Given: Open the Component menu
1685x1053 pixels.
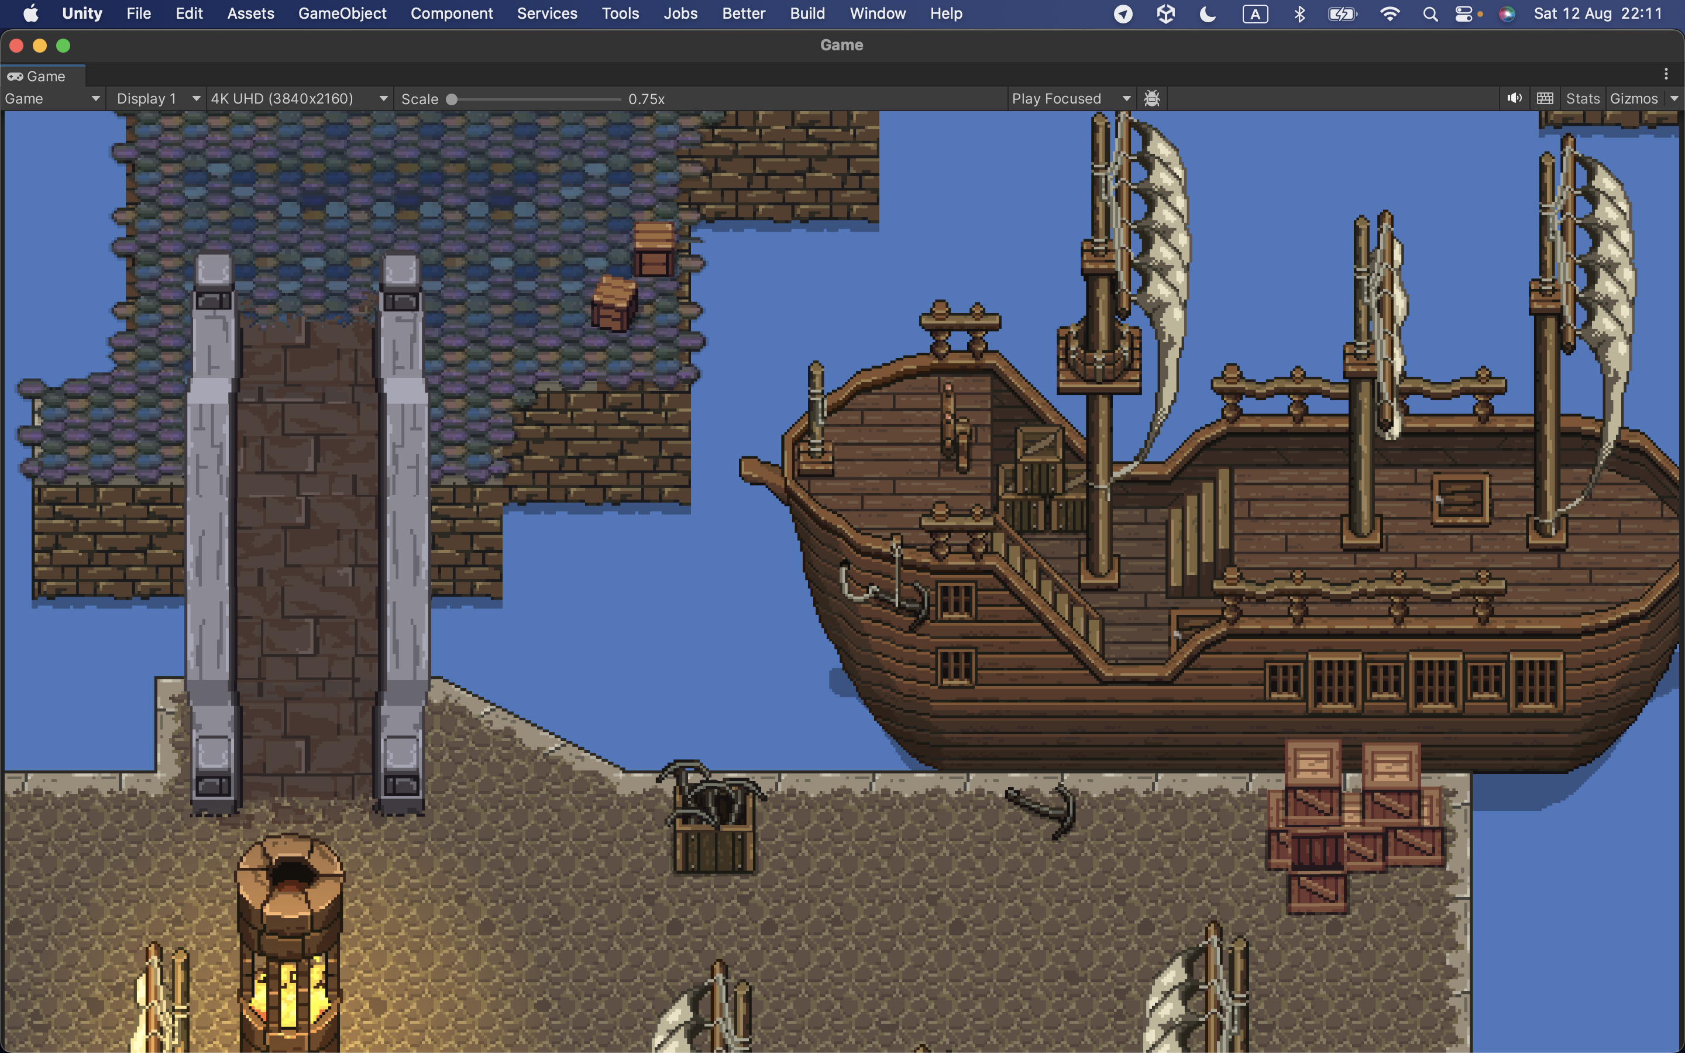Looking at the screenshot, I should (x=451, y=13).
